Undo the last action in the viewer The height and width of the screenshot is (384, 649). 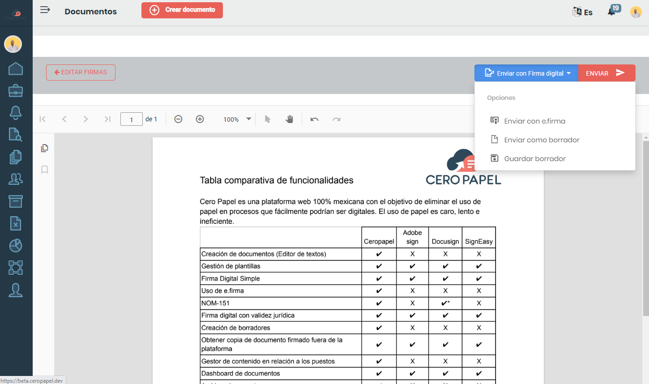coord(314,119)
